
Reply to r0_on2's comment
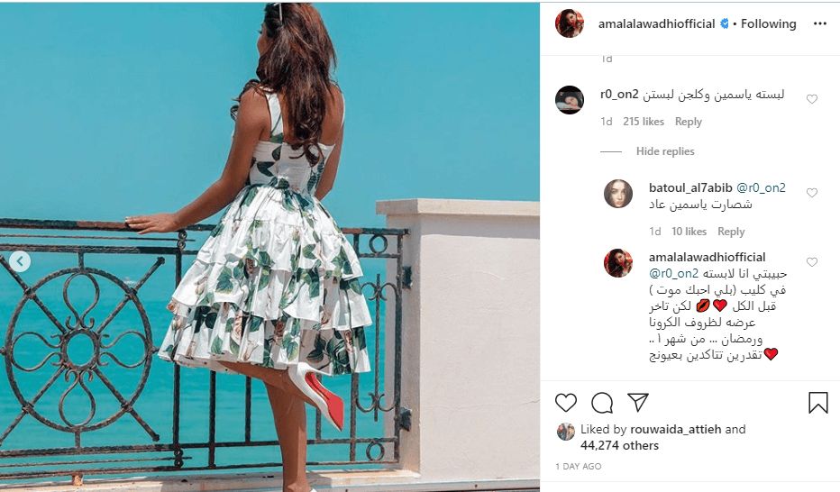pyautogui.click(x=688, y=122)
